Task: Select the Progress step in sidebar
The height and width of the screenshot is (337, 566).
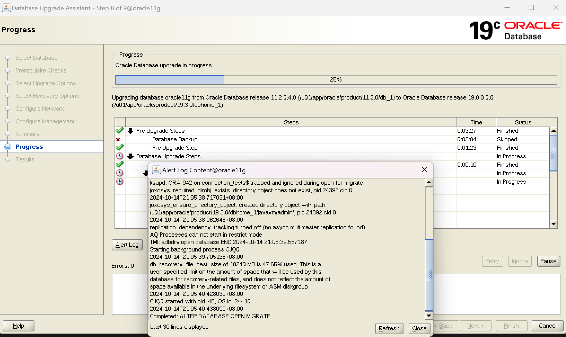Action: pyautogui.click(x=29, y=147)
